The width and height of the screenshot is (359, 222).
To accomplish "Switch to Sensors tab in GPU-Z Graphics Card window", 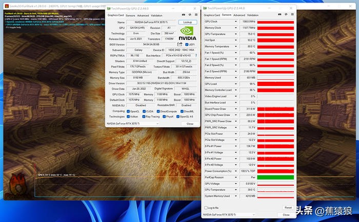I will [130, 15].
